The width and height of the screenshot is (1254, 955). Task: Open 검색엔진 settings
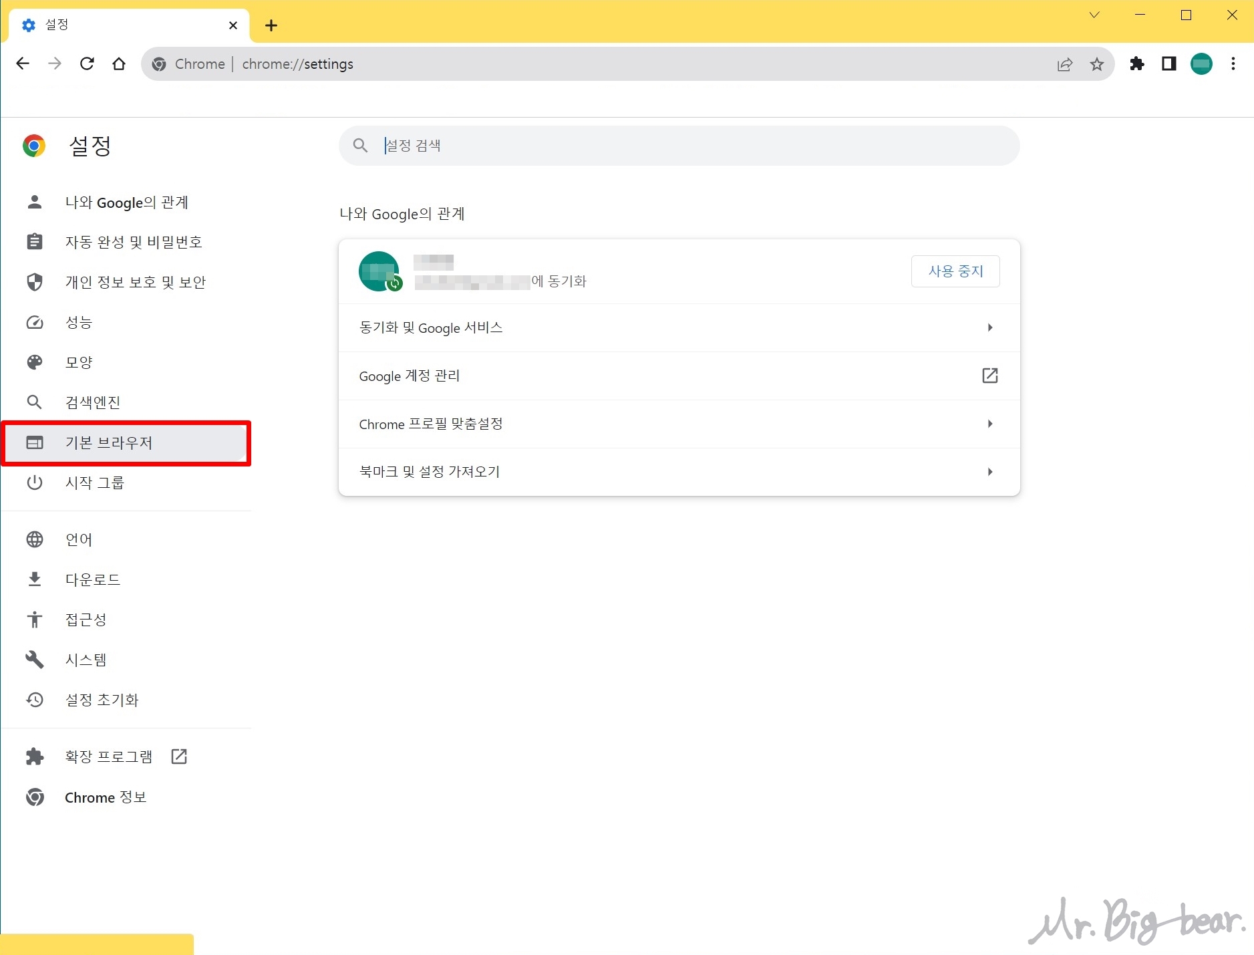pyautogui.click(x=127, y=402)
